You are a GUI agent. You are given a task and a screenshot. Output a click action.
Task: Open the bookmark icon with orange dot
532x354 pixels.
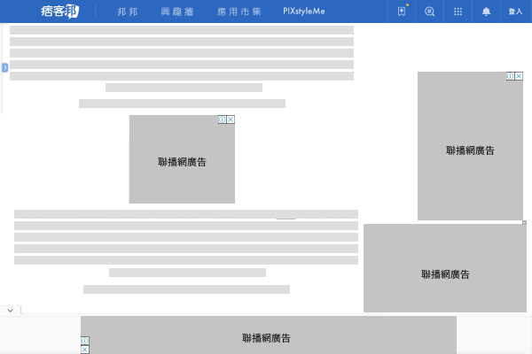click(x=402, y=12)
